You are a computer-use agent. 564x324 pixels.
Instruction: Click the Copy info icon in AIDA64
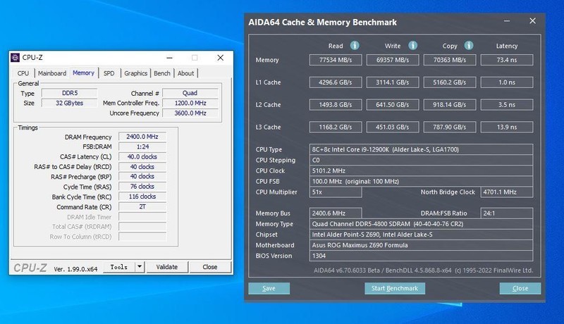coord(469,45)
